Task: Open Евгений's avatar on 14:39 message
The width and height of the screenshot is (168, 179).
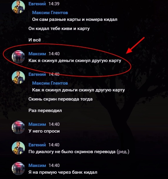Action: click(19, 7)
